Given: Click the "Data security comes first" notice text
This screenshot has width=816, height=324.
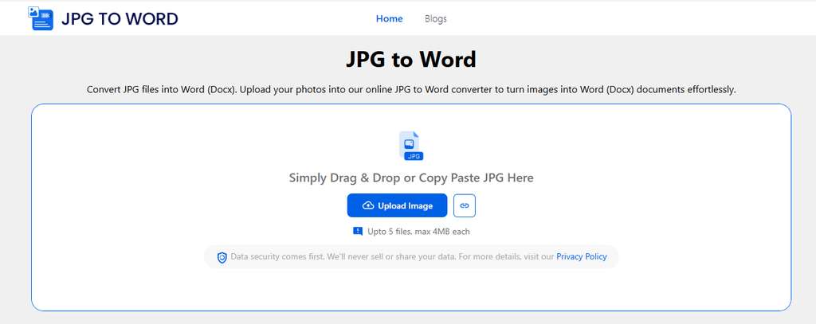Looking at the screenshot, I should (x=394, y=256).
